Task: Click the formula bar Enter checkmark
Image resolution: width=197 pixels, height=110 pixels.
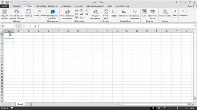Action: coord(30,26)
